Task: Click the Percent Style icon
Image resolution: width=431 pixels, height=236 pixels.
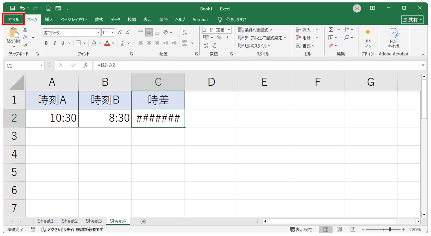Action: pyautogui.click(x=219, y=38)
